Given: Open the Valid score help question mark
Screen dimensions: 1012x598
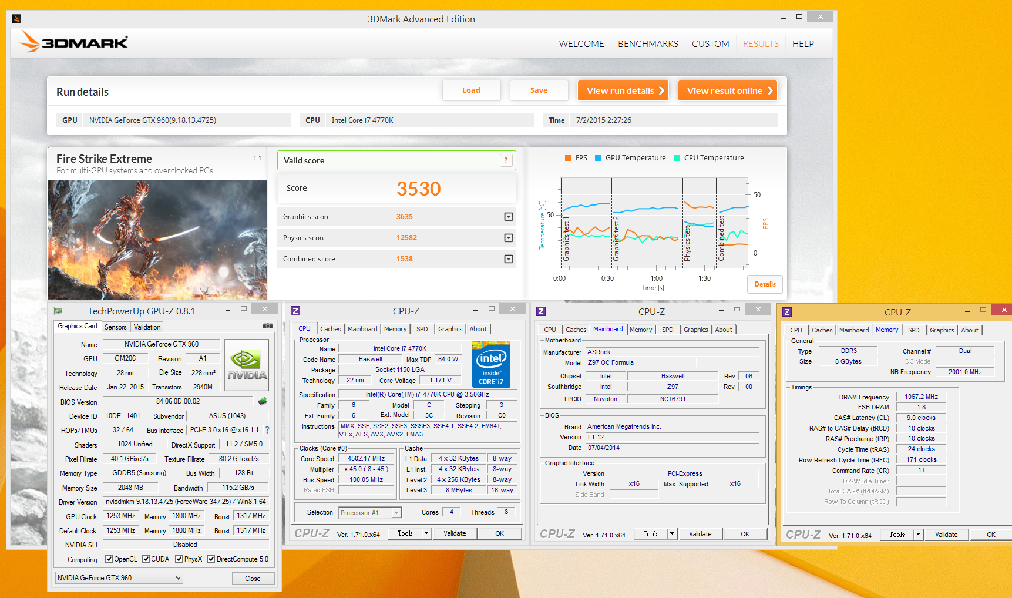Looking at the screenshot, I should 506,160.
